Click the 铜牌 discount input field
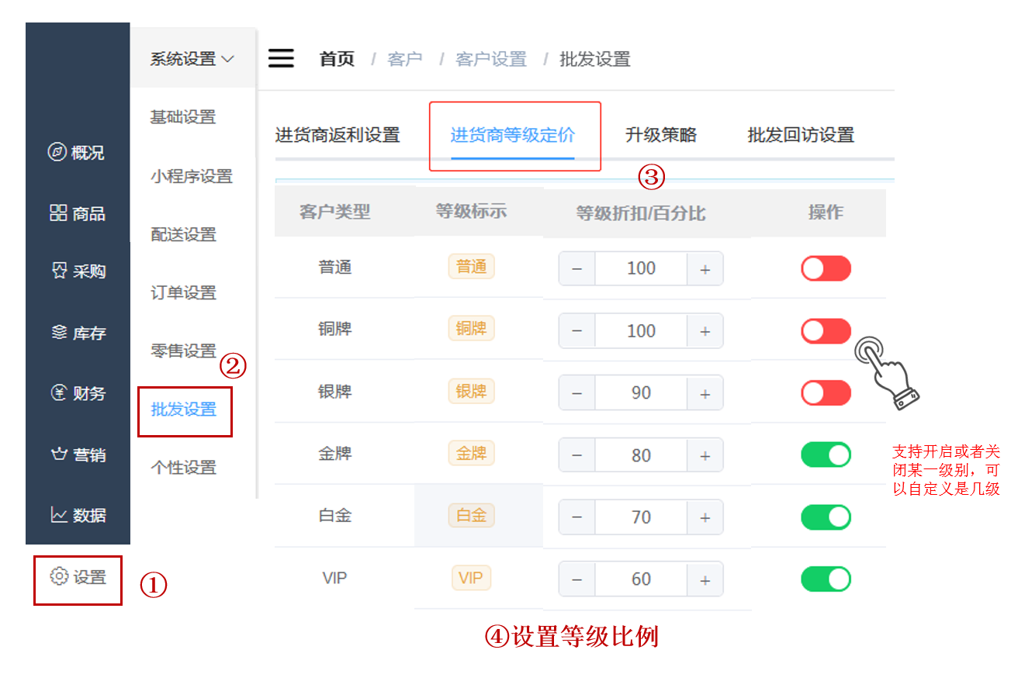The width and height of the screenshot is (1011, 674). [641, 330]
